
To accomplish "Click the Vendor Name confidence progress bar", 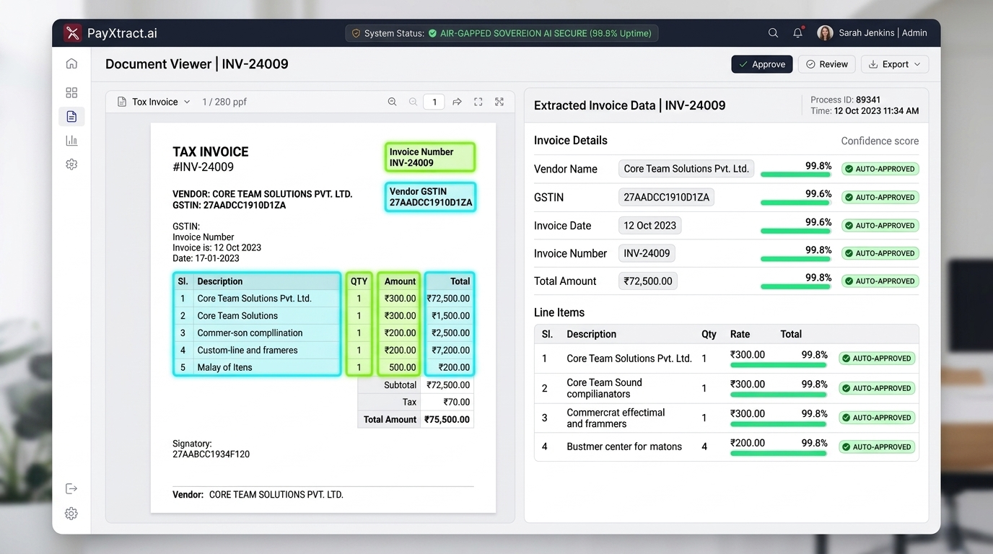I will [x=796, y=175].
